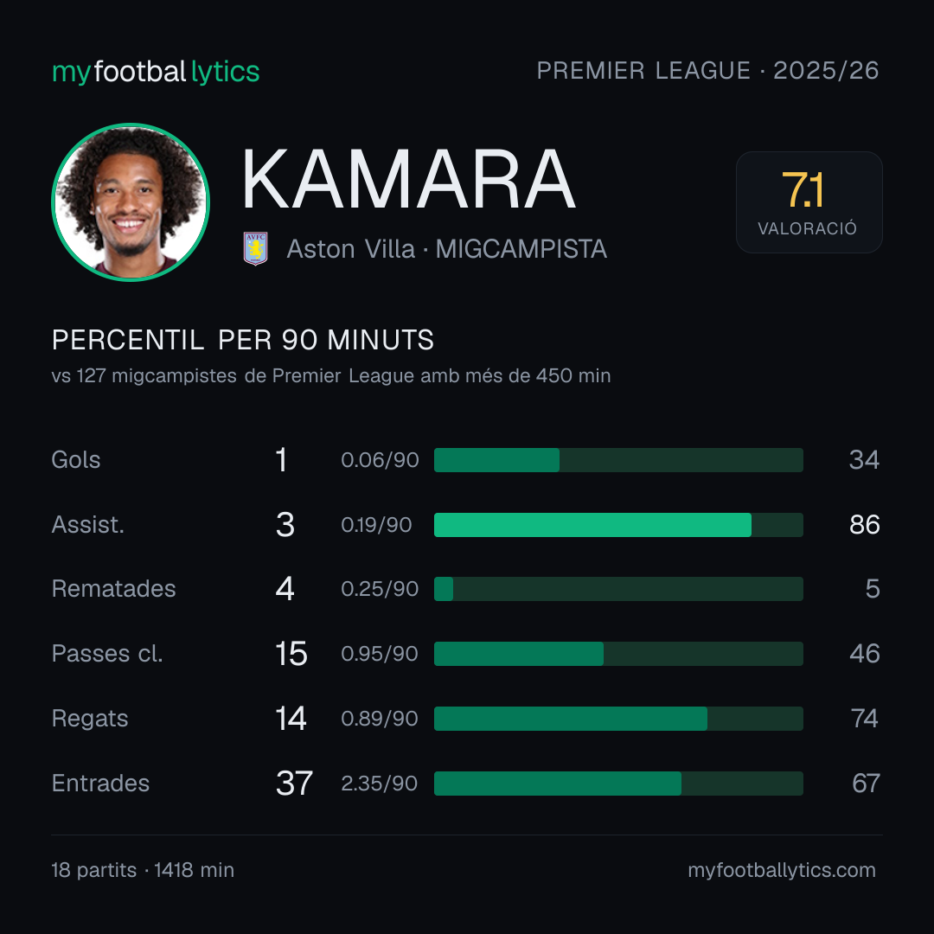Click the Passes cl. percentile bar
The width and height of the screenshot is (934, 934).
point(618,654)
